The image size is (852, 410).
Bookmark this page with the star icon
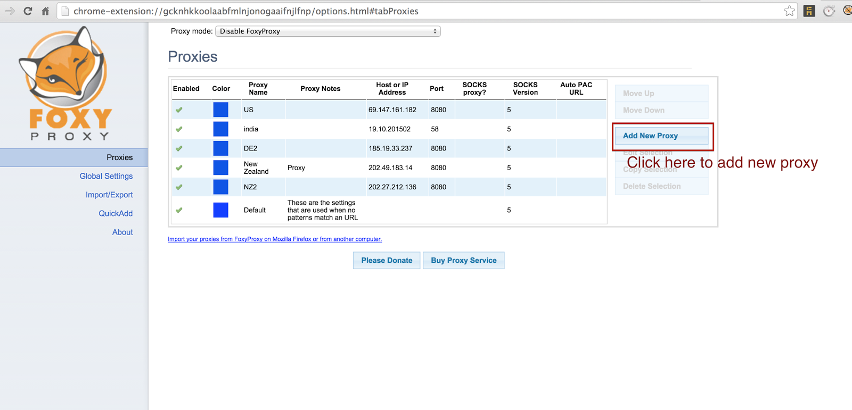(x=789, y=11)
